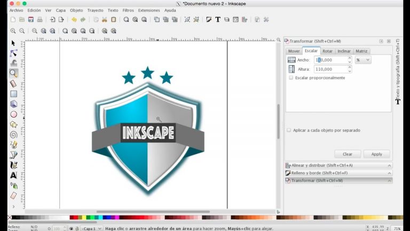Click the Save document icon
This screenshot has width=410, height=231.
pyautogui.click(x=31, y=20)
